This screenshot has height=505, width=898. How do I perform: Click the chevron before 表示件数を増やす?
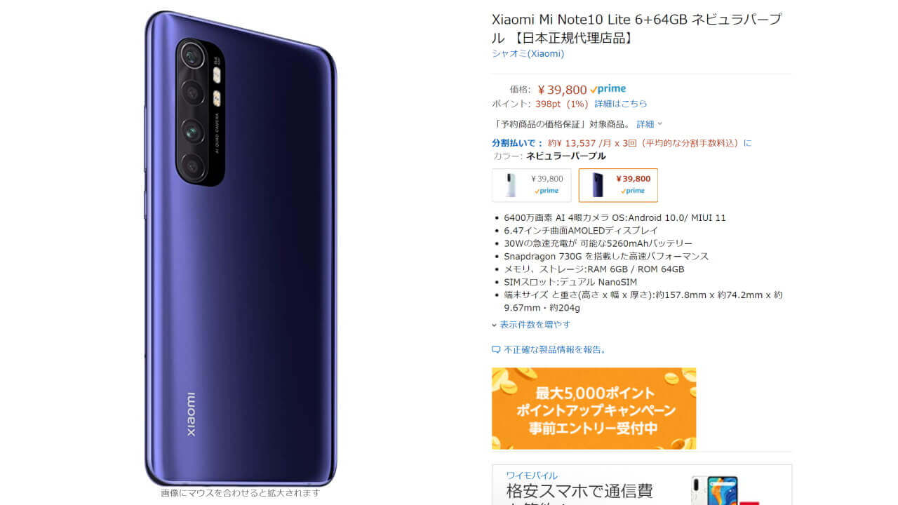[495, 325]
